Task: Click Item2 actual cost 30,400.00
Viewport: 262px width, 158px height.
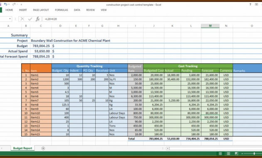Action: pyautogui.click(x=173, y=79)
